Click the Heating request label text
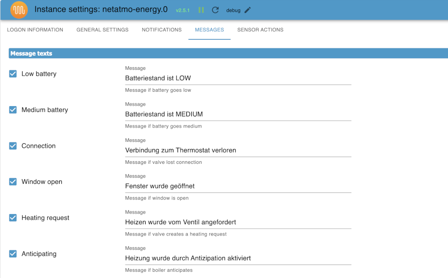The width and height of the screenshot is (448, 278). [x=45, y=218]
